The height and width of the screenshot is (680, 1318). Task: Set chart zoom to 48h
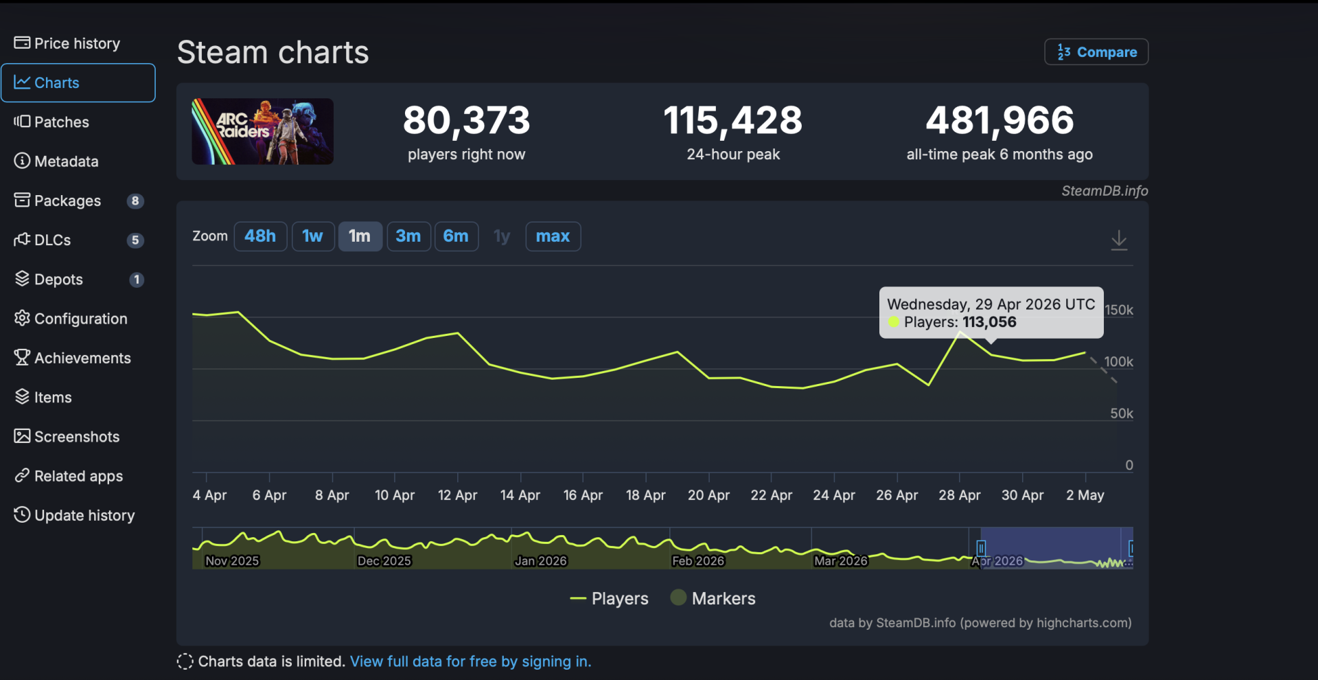click(260, 236)
